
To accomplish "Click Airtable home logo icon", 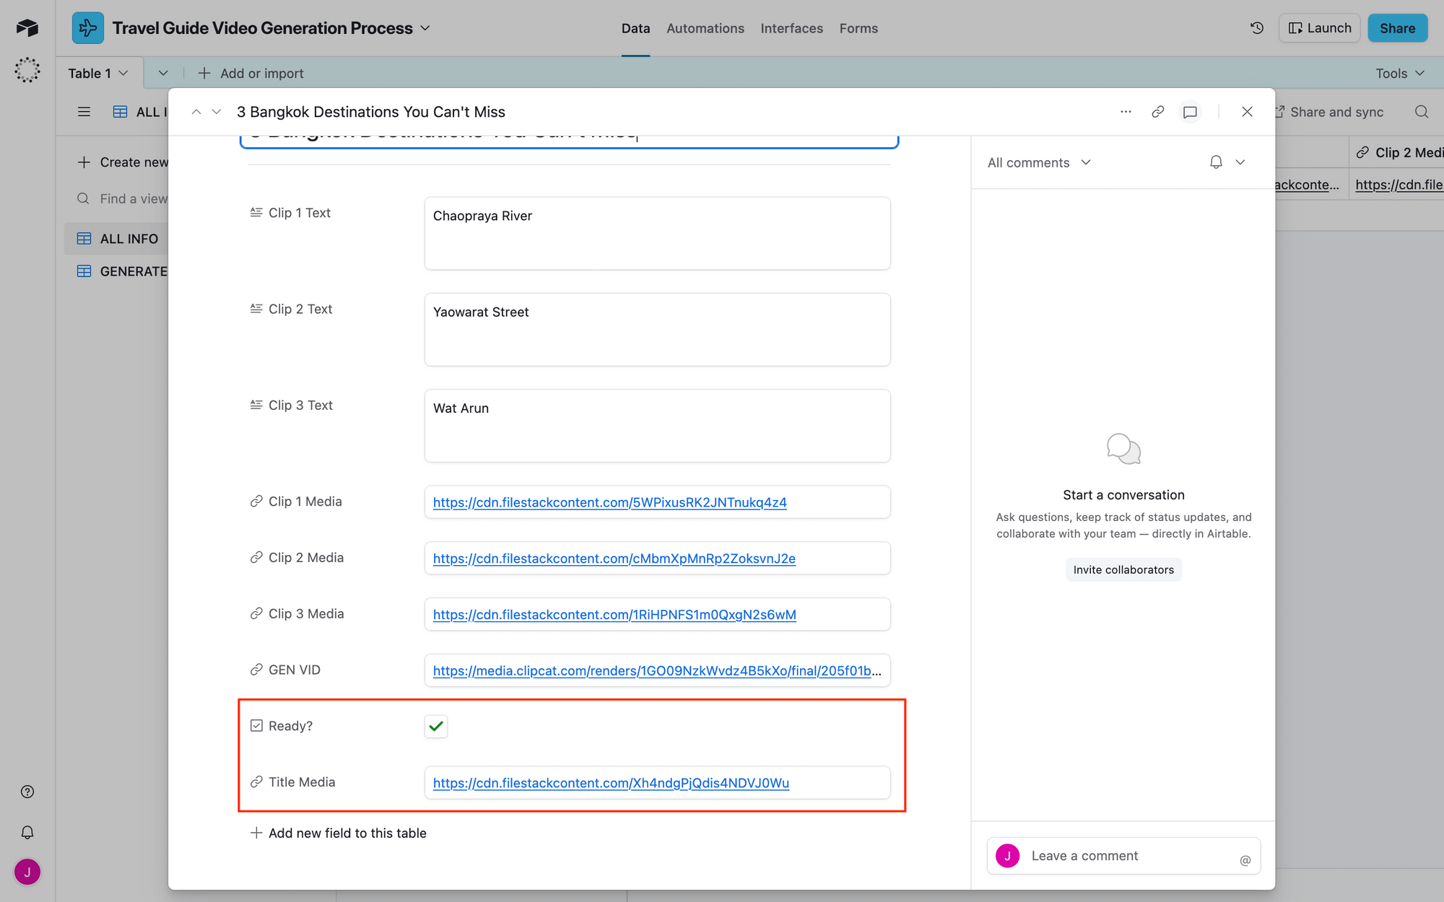I will click(x=27, y=28).
